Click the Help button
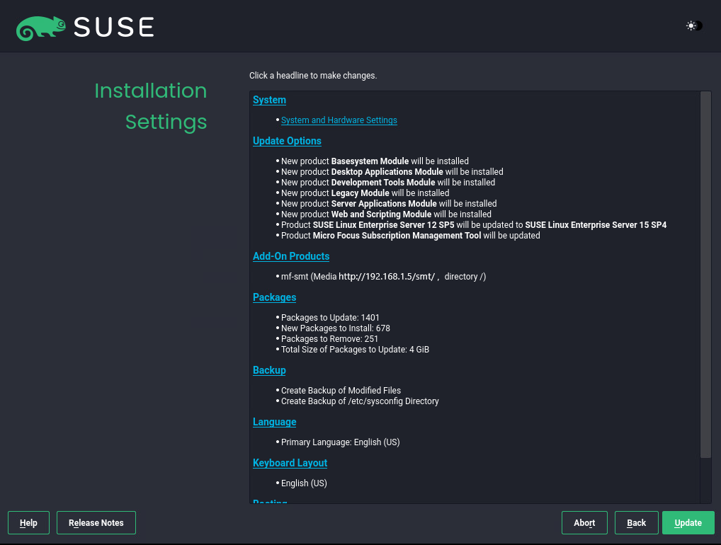Screen dimensions: 721x545 click(x=28, y=523)
